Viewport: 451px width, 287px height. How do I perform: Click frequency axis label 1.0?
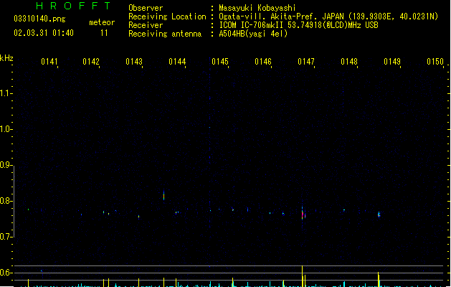[6, 129]
